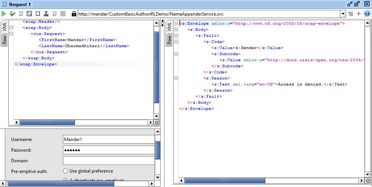Screen dimensions: 372x187
Task: Click request editor vertical scrollbar up arrow
Action: pos(156,23)
